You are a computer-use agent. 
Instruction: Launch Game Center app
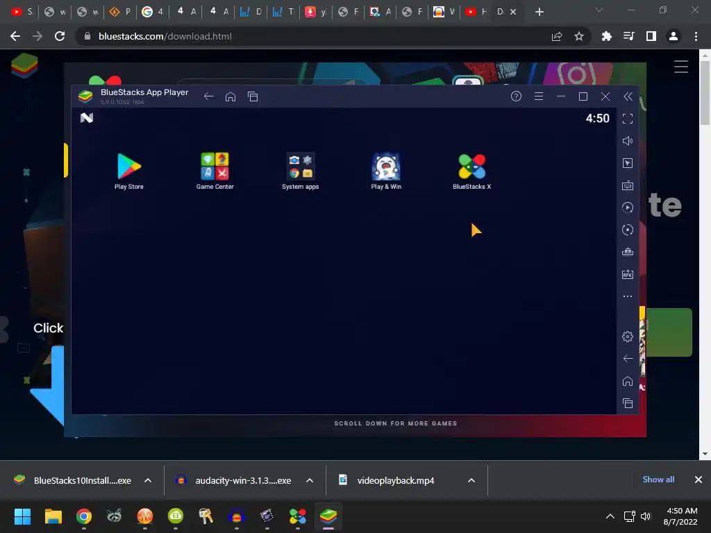(215, 171)
